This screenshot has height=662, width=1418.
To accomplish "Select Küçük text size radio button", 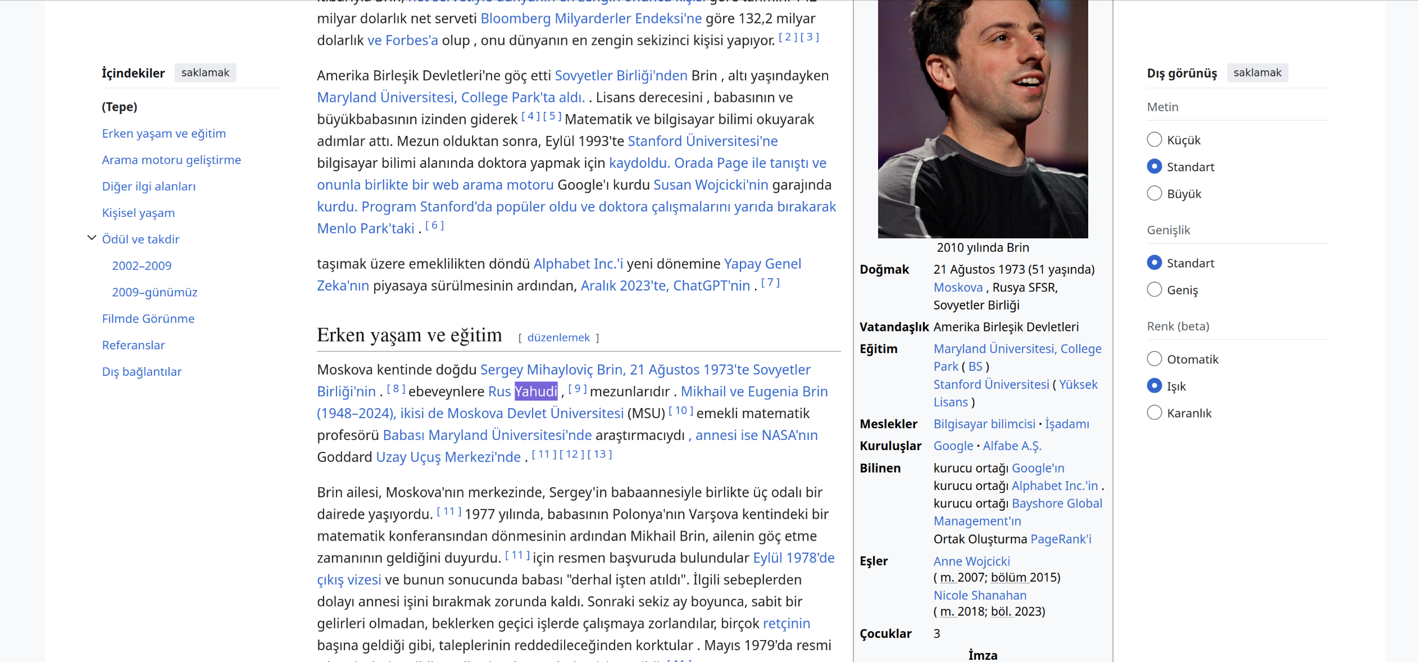I will pyautogui.click(x=1154, y=139).
